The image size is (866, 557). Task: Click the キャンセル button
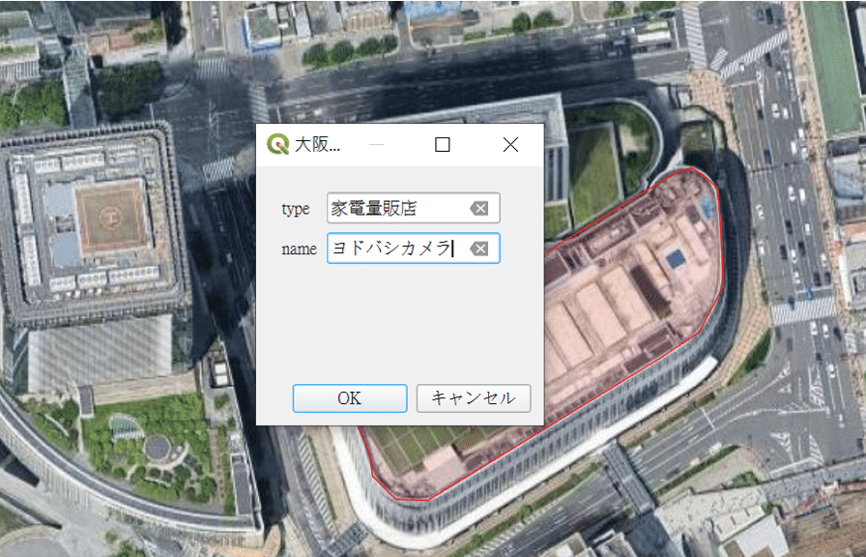point(474,398)
